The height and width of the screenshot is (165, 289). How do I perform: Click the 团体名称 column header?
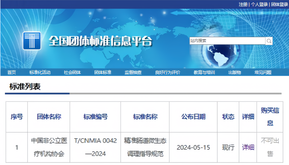click(49, 117)
